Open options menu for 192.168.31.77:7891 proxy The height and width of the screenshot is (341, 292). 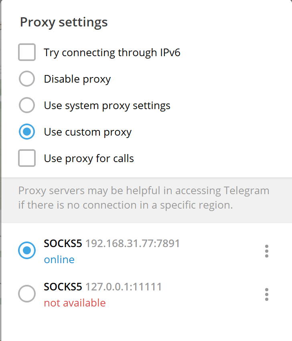tap(267, 251)
